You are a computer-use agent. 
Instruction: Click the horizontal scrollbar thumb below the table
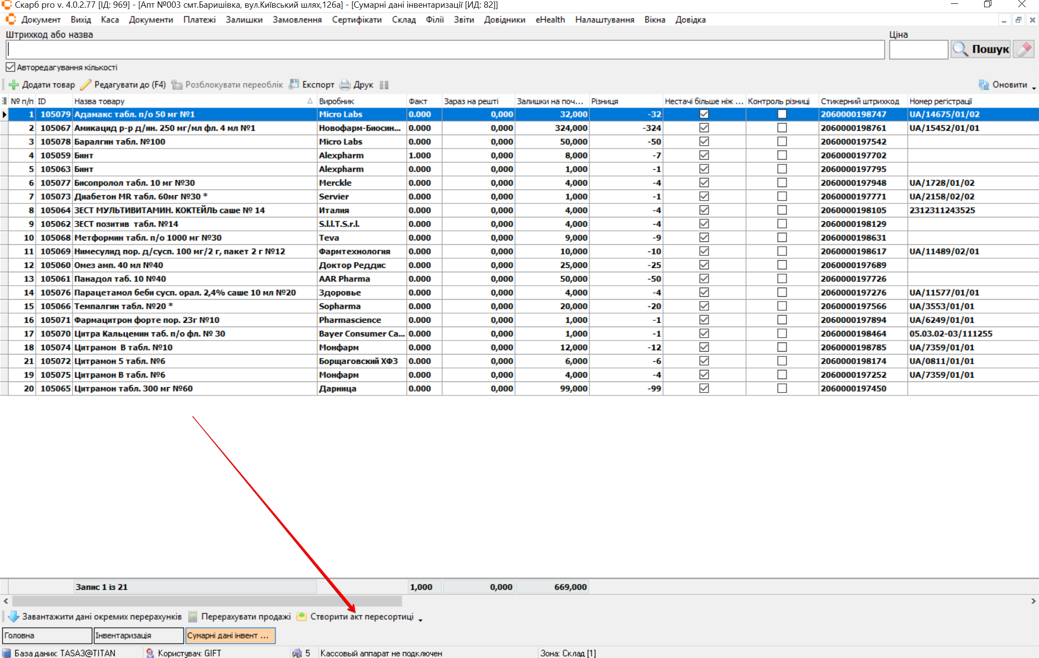pos(207,601)
